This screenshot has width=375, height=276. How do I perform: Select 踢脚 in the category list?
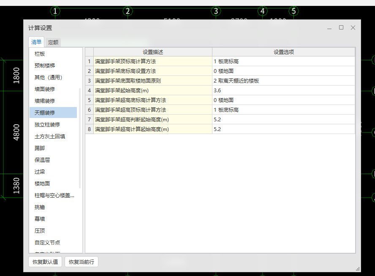tap(53, 148)
